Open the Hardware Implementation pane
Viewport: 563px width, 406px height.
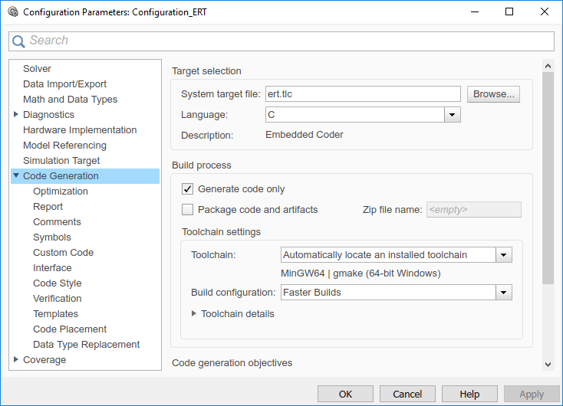click(80, 130)
